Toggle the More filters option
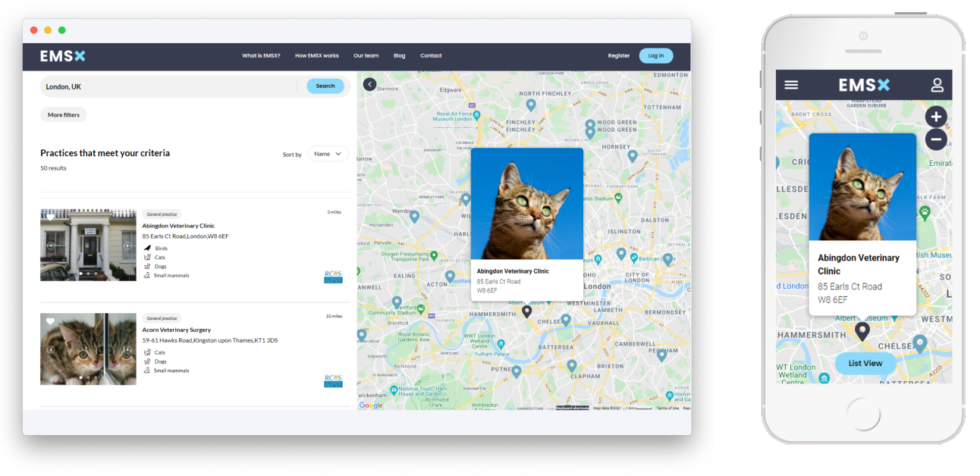This screenshot has width=980, height=476. (x=63, y=114)
